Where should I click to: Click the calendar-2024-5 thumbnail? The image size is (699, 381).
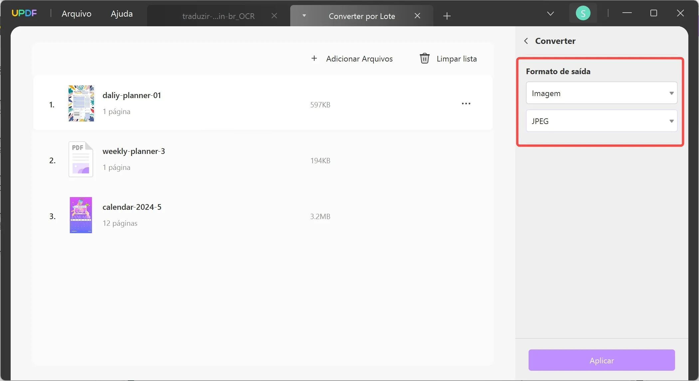coord(81,215)
